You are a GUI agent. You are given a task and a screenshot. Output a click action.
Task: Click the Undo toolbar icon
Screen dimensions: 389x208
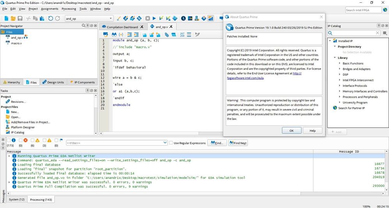(51, 18)
